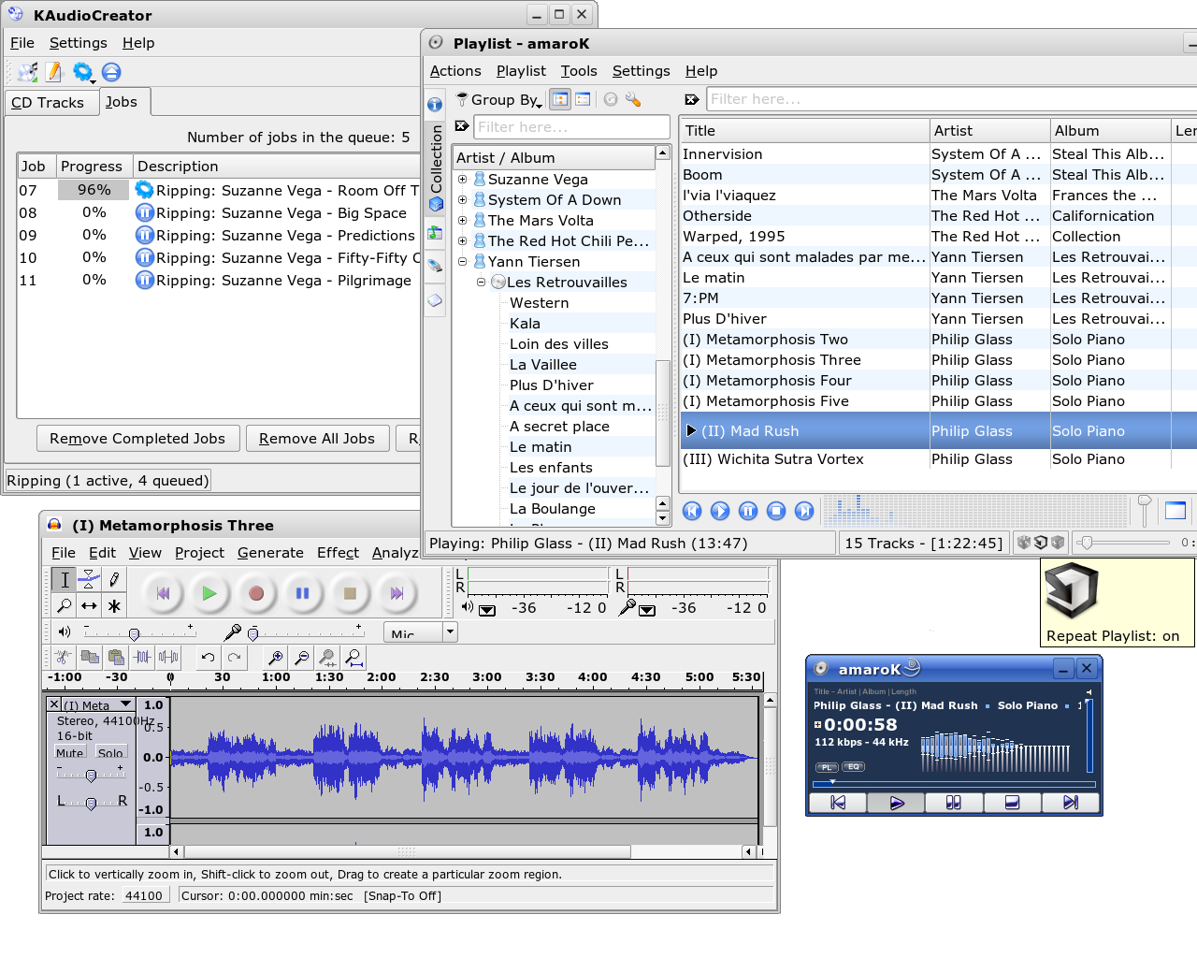Click amaroK playlist Previous track button
Image resolution: width=1197 pixels, height=958 pixels.
pyautogui.click(x=692, y=511)
